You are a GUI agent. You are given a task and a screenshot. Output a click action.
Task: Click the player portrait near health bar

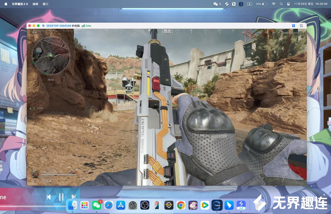(36, 174)
